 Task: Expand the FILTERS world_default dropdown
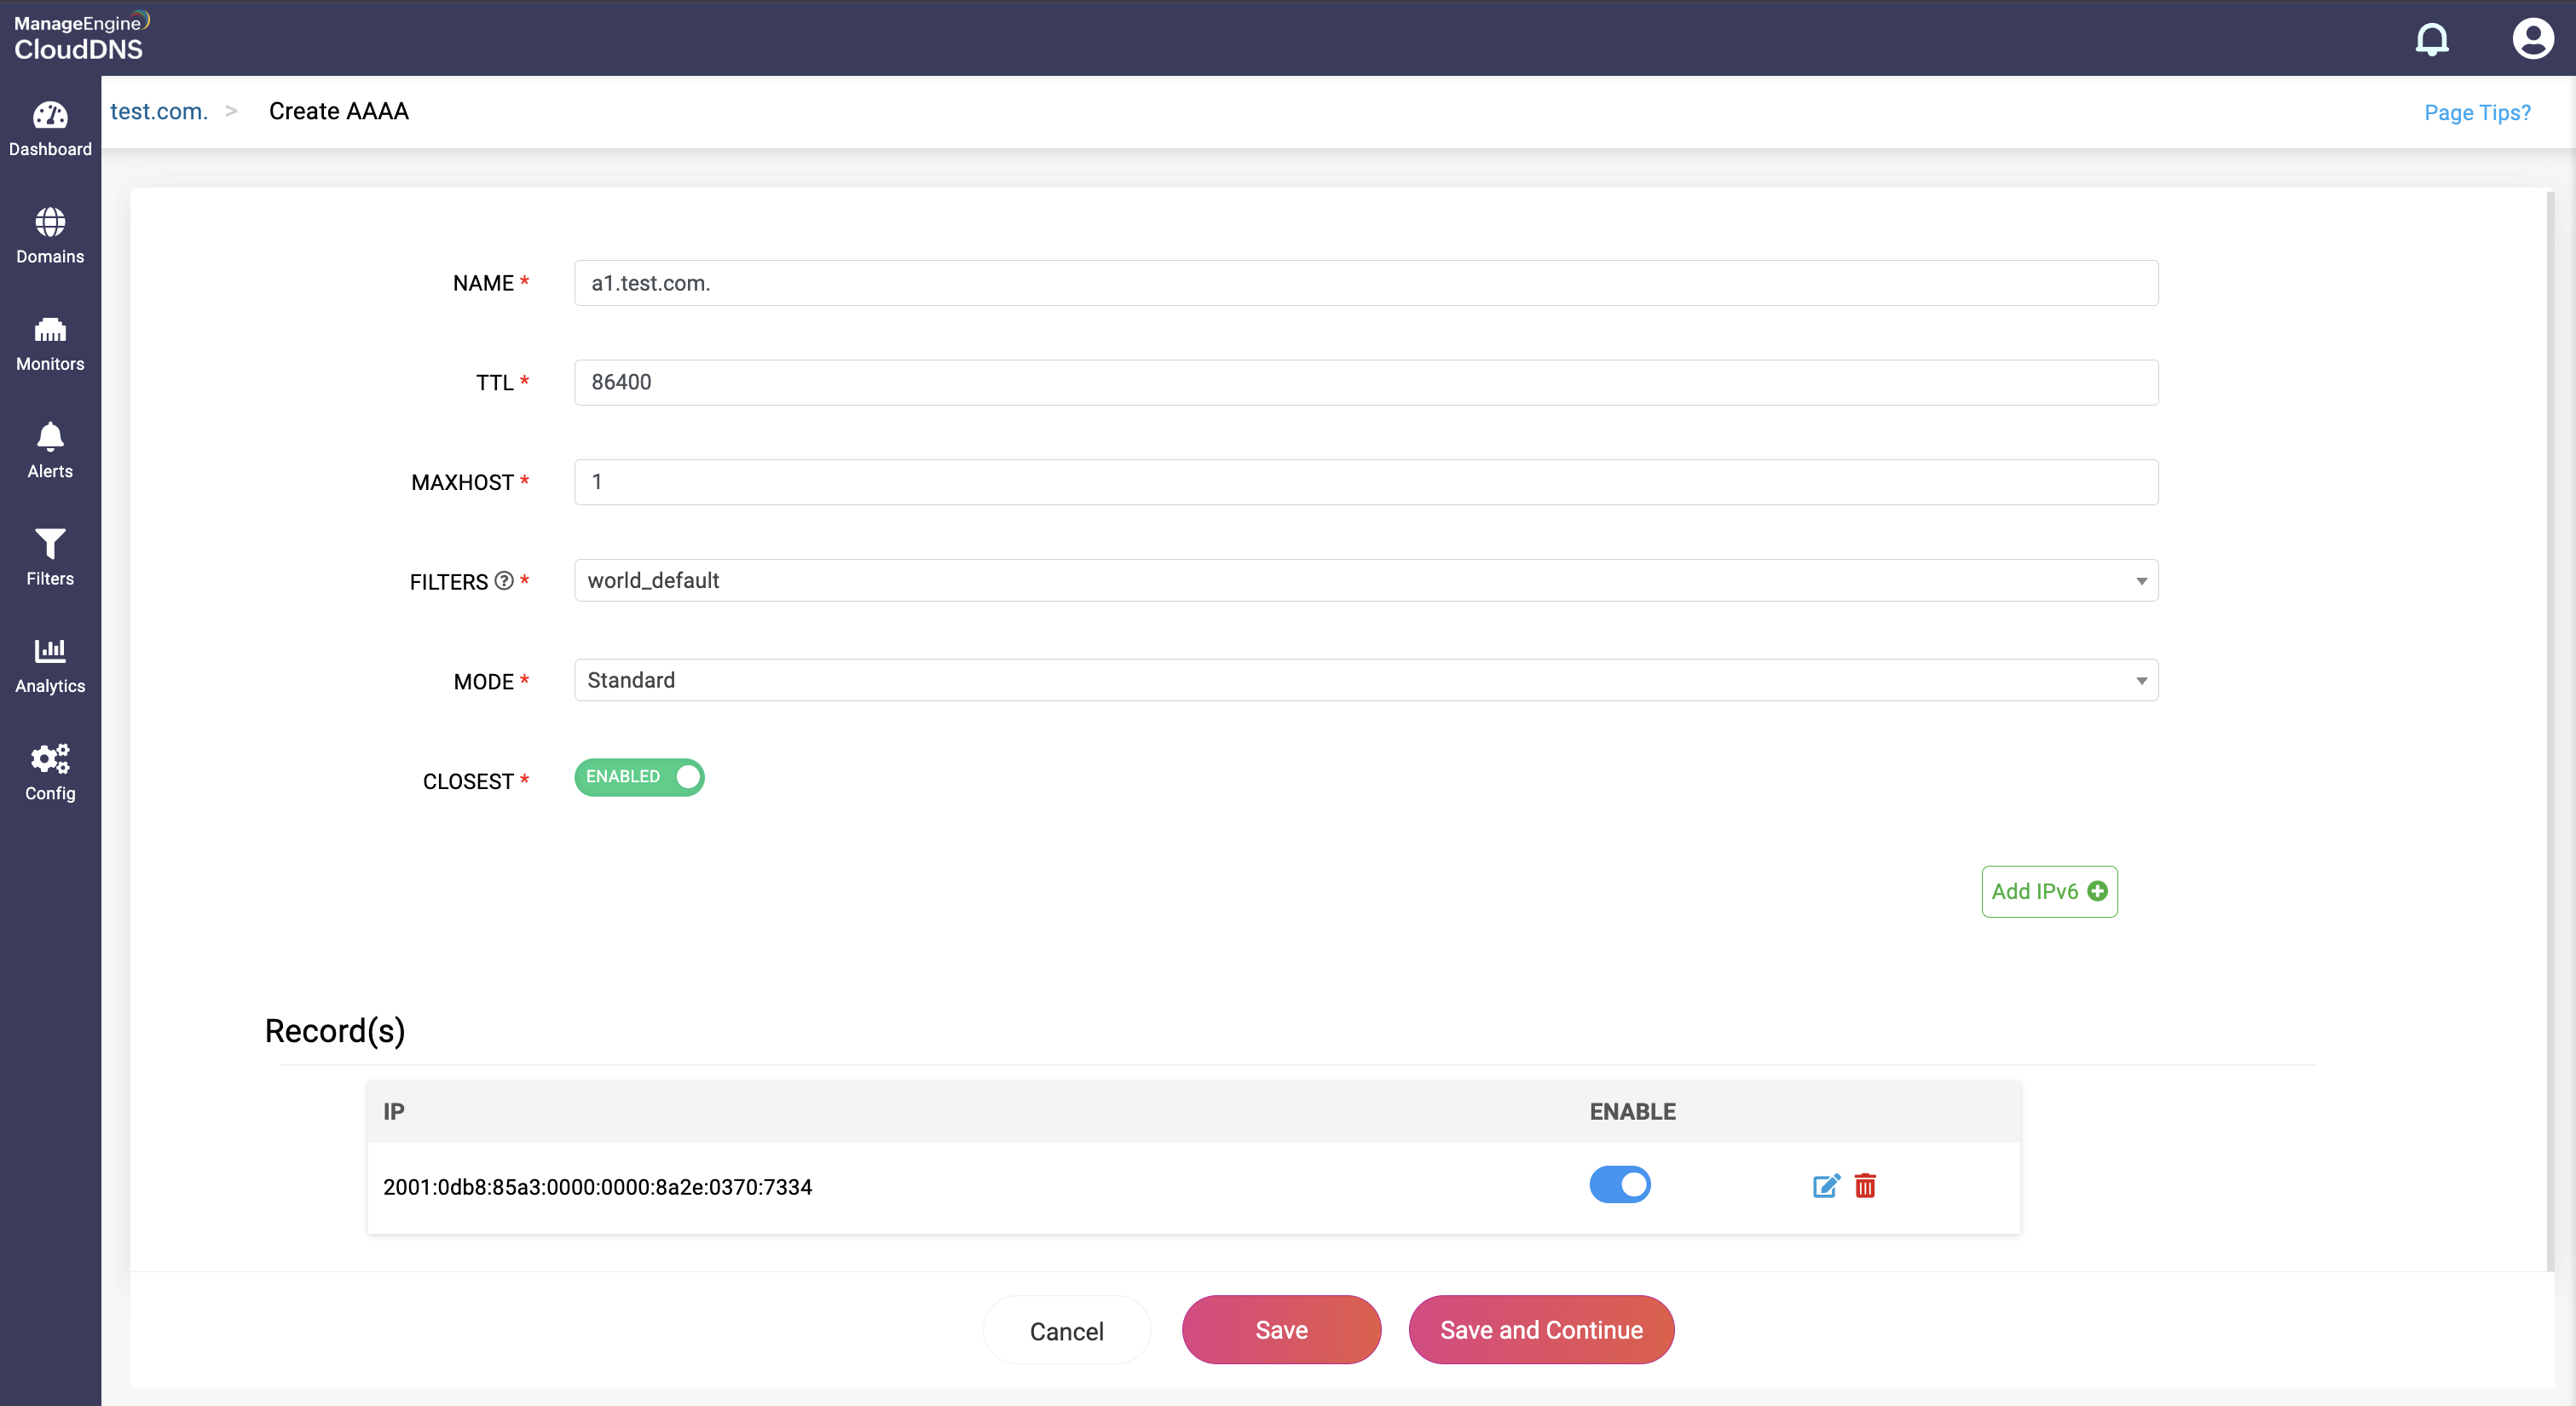coord(1365,581)
